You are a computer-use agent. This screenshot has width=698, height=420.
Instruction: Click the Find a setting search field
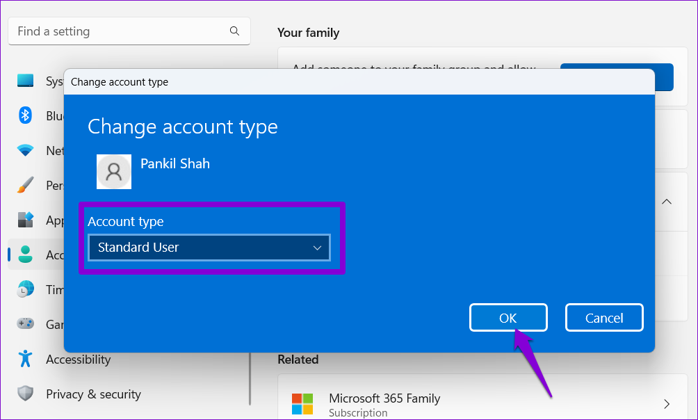(x=118, y=31)
